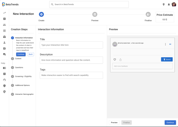This screenshot has height=127, width=178.
Task: Click the Price Estimate card
Action: tap(165, 17)
